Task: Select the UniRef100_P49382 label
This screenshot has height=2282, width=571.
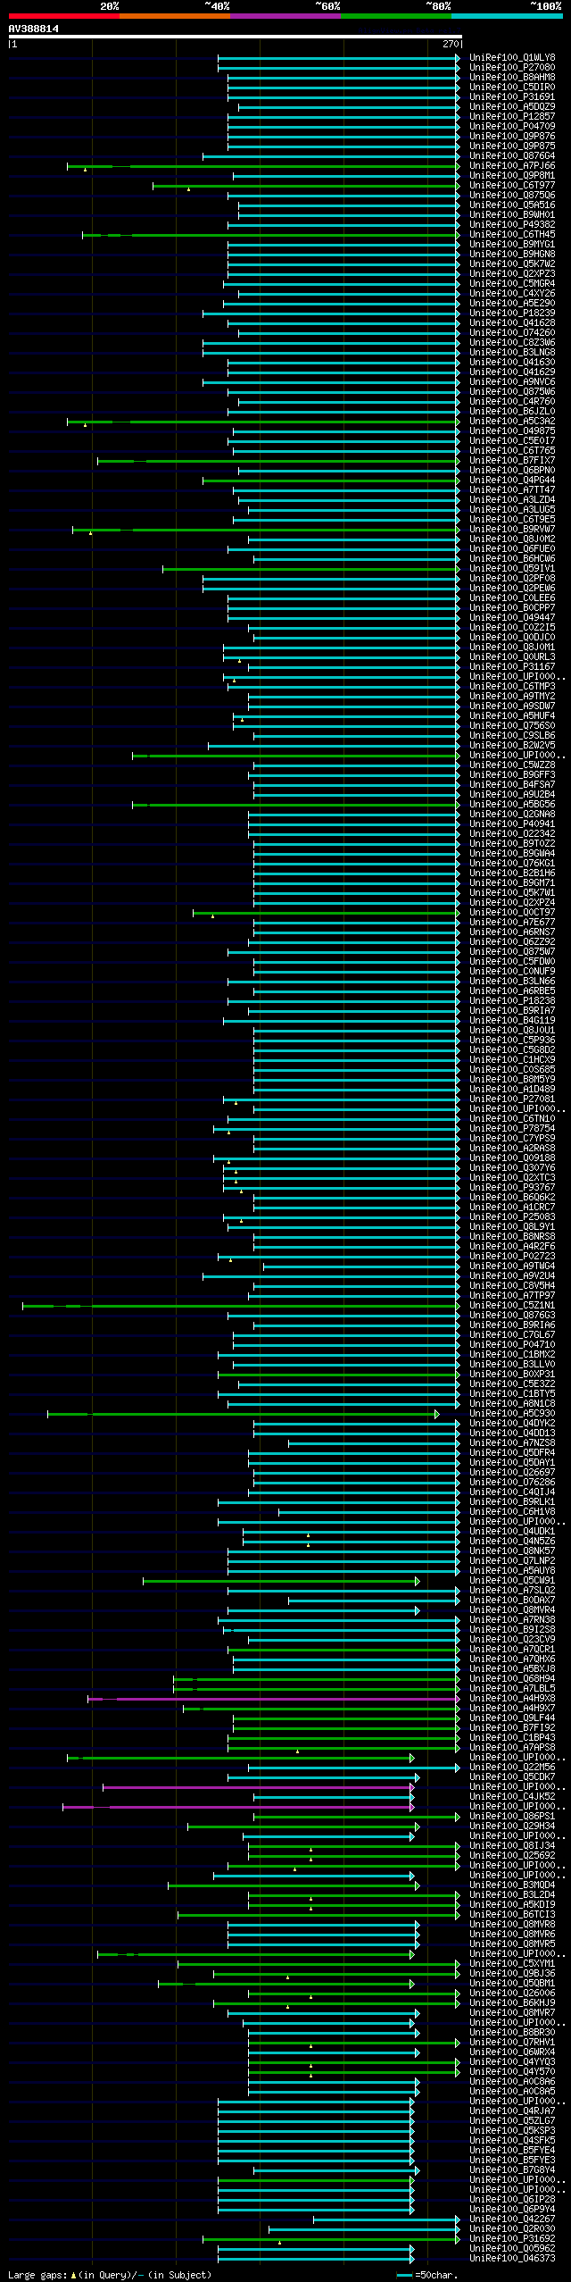Action: pos(512,224)
